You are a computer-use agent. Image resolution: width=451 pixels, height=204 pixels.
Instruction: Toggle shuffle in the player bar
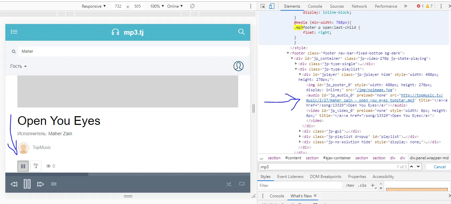229,184
